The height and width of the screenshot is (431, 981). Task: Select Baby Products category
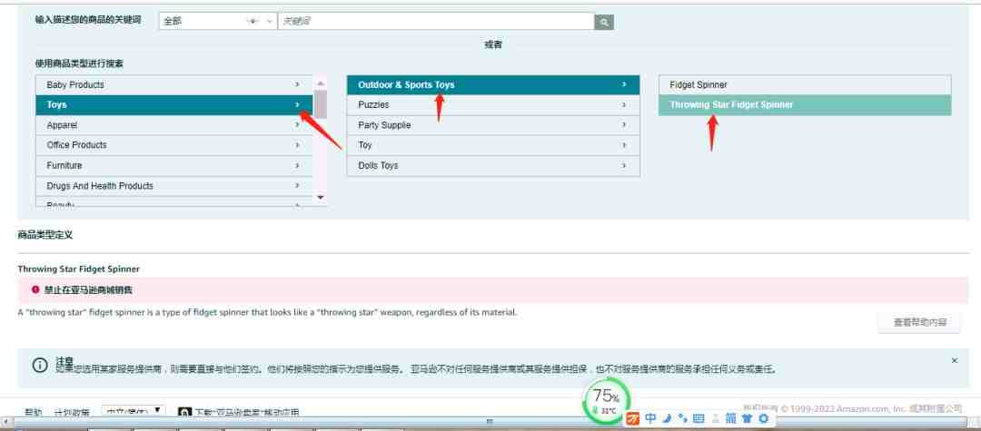(x=173, y=85)
